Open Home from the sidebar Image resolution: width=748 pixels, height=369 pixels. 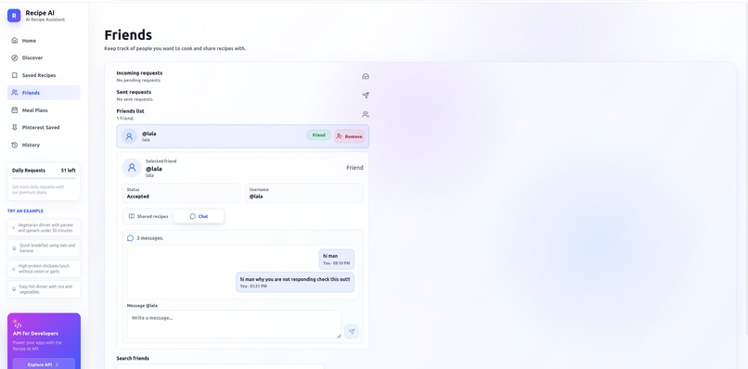pos(44,41)
